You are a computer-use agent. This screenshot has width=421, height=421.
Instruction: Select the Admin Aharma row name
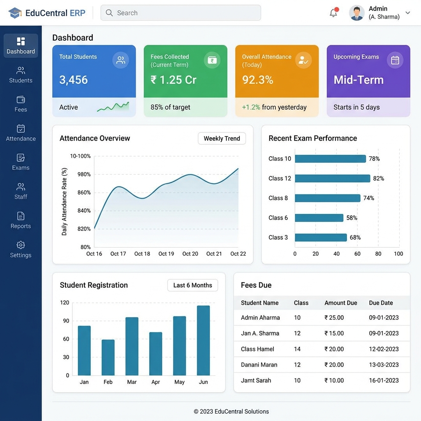click(260, 318)
